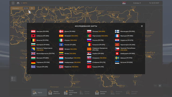Click the Spain flag icon

[61, 36]
